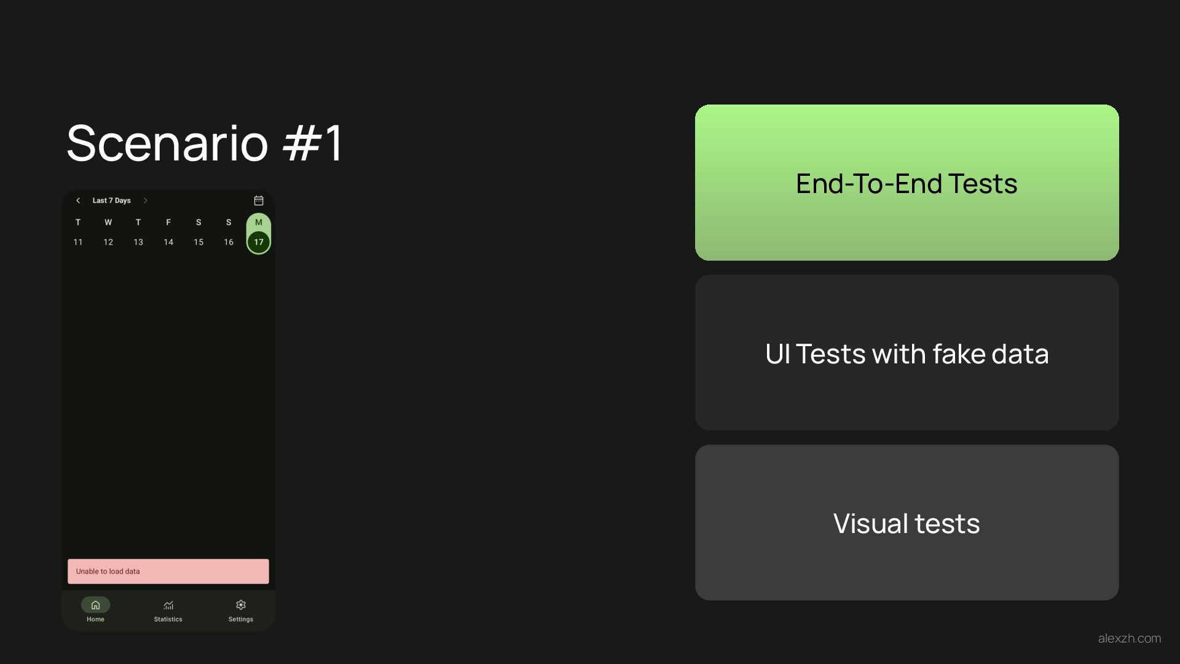
Task: Tap the Home navigation icon
Action: 95,605
